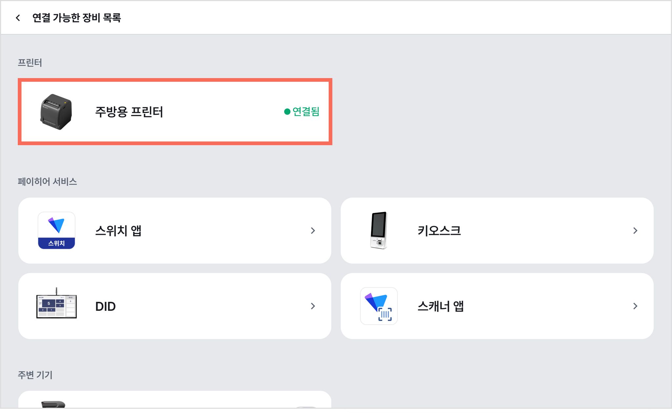Open the DID text label
Screen dimensions: 672x414
[x=105, y=306]
